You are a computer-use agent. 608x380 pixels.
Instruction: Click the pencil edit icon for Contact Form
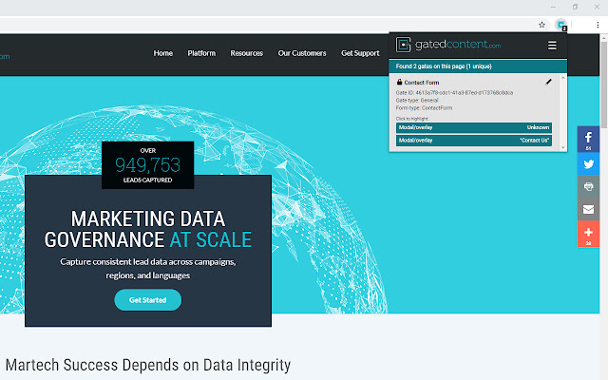coord(548,83)
